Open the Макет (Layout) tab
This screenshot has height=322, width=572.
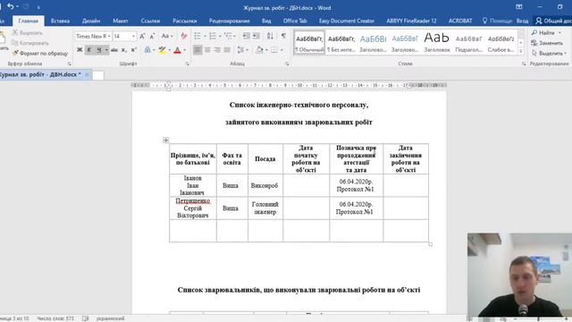(121, 21)
